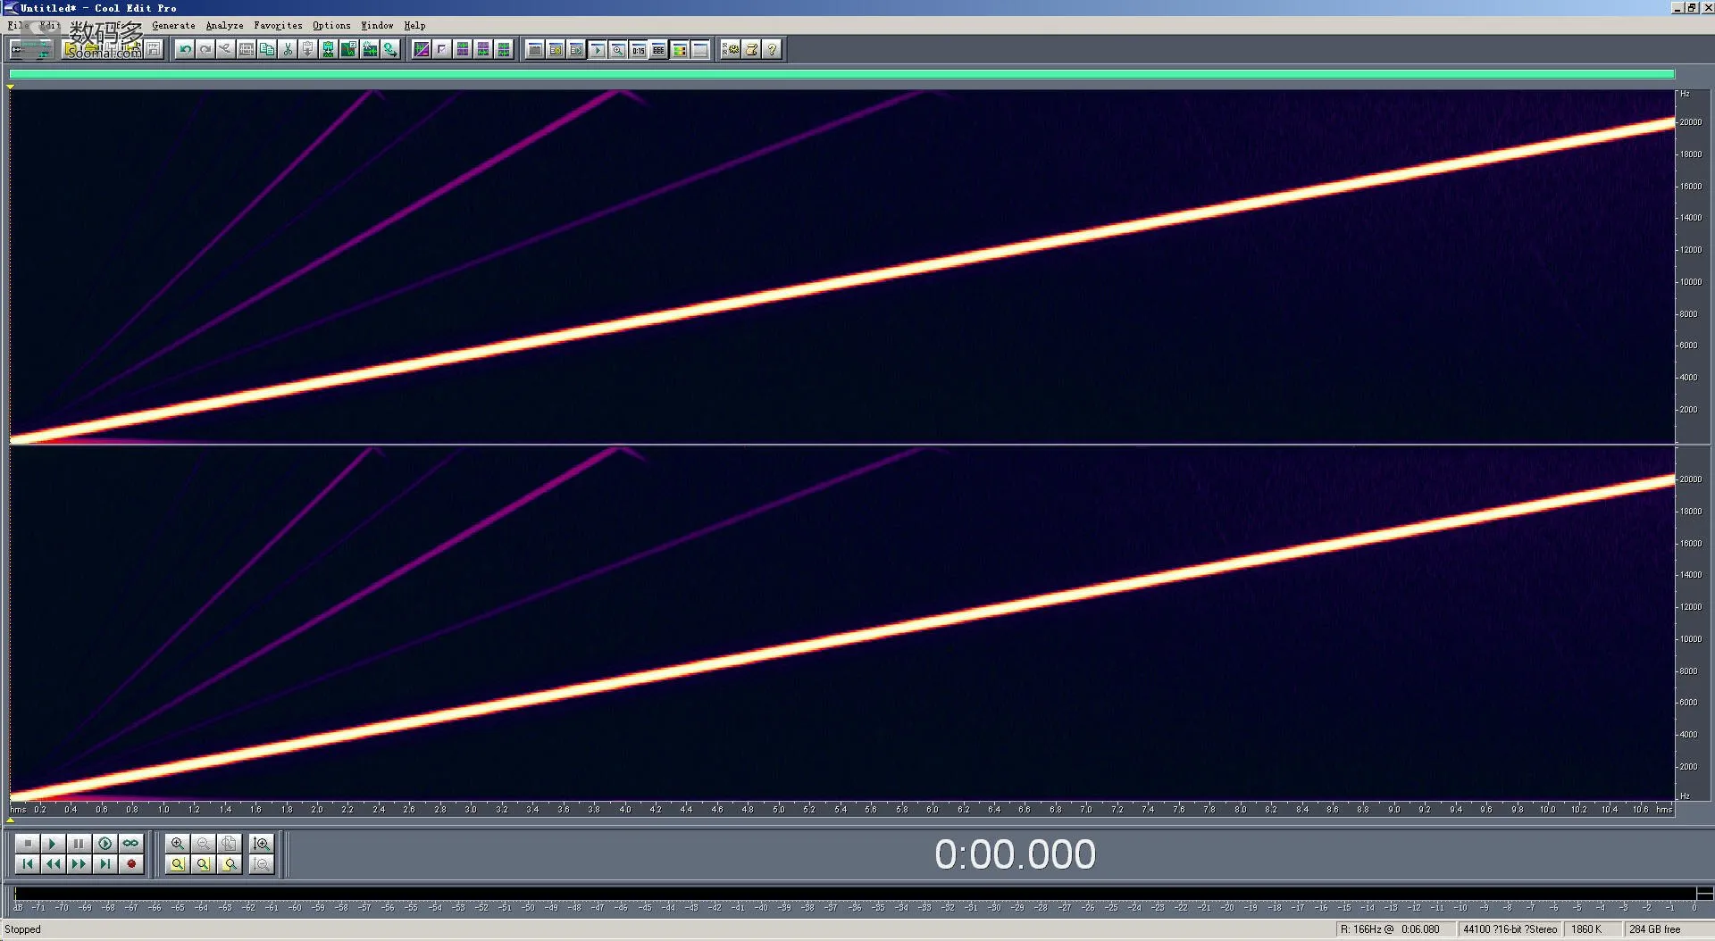Click the 'R: 166Hz @ 0:06.080' status entry

coord(1394,929)
